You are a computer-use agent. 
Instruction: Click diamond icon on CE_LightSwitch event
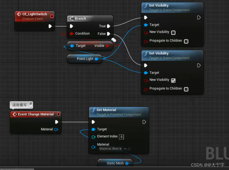tap(19, 14)
